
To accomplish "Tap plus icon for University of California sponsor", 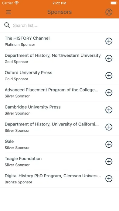I will click(x=109, y=127).
